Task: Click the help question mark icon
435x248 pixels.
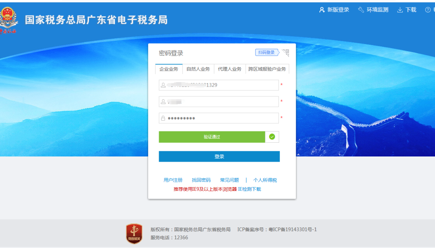Action: (x=428, y=10)
